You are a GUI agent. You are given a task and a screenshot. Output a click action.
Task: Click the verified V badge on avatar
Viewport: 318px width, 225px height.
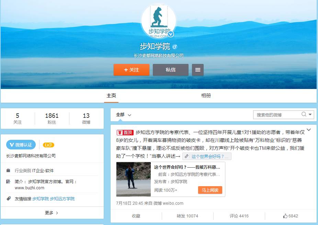tap(171, 34)
